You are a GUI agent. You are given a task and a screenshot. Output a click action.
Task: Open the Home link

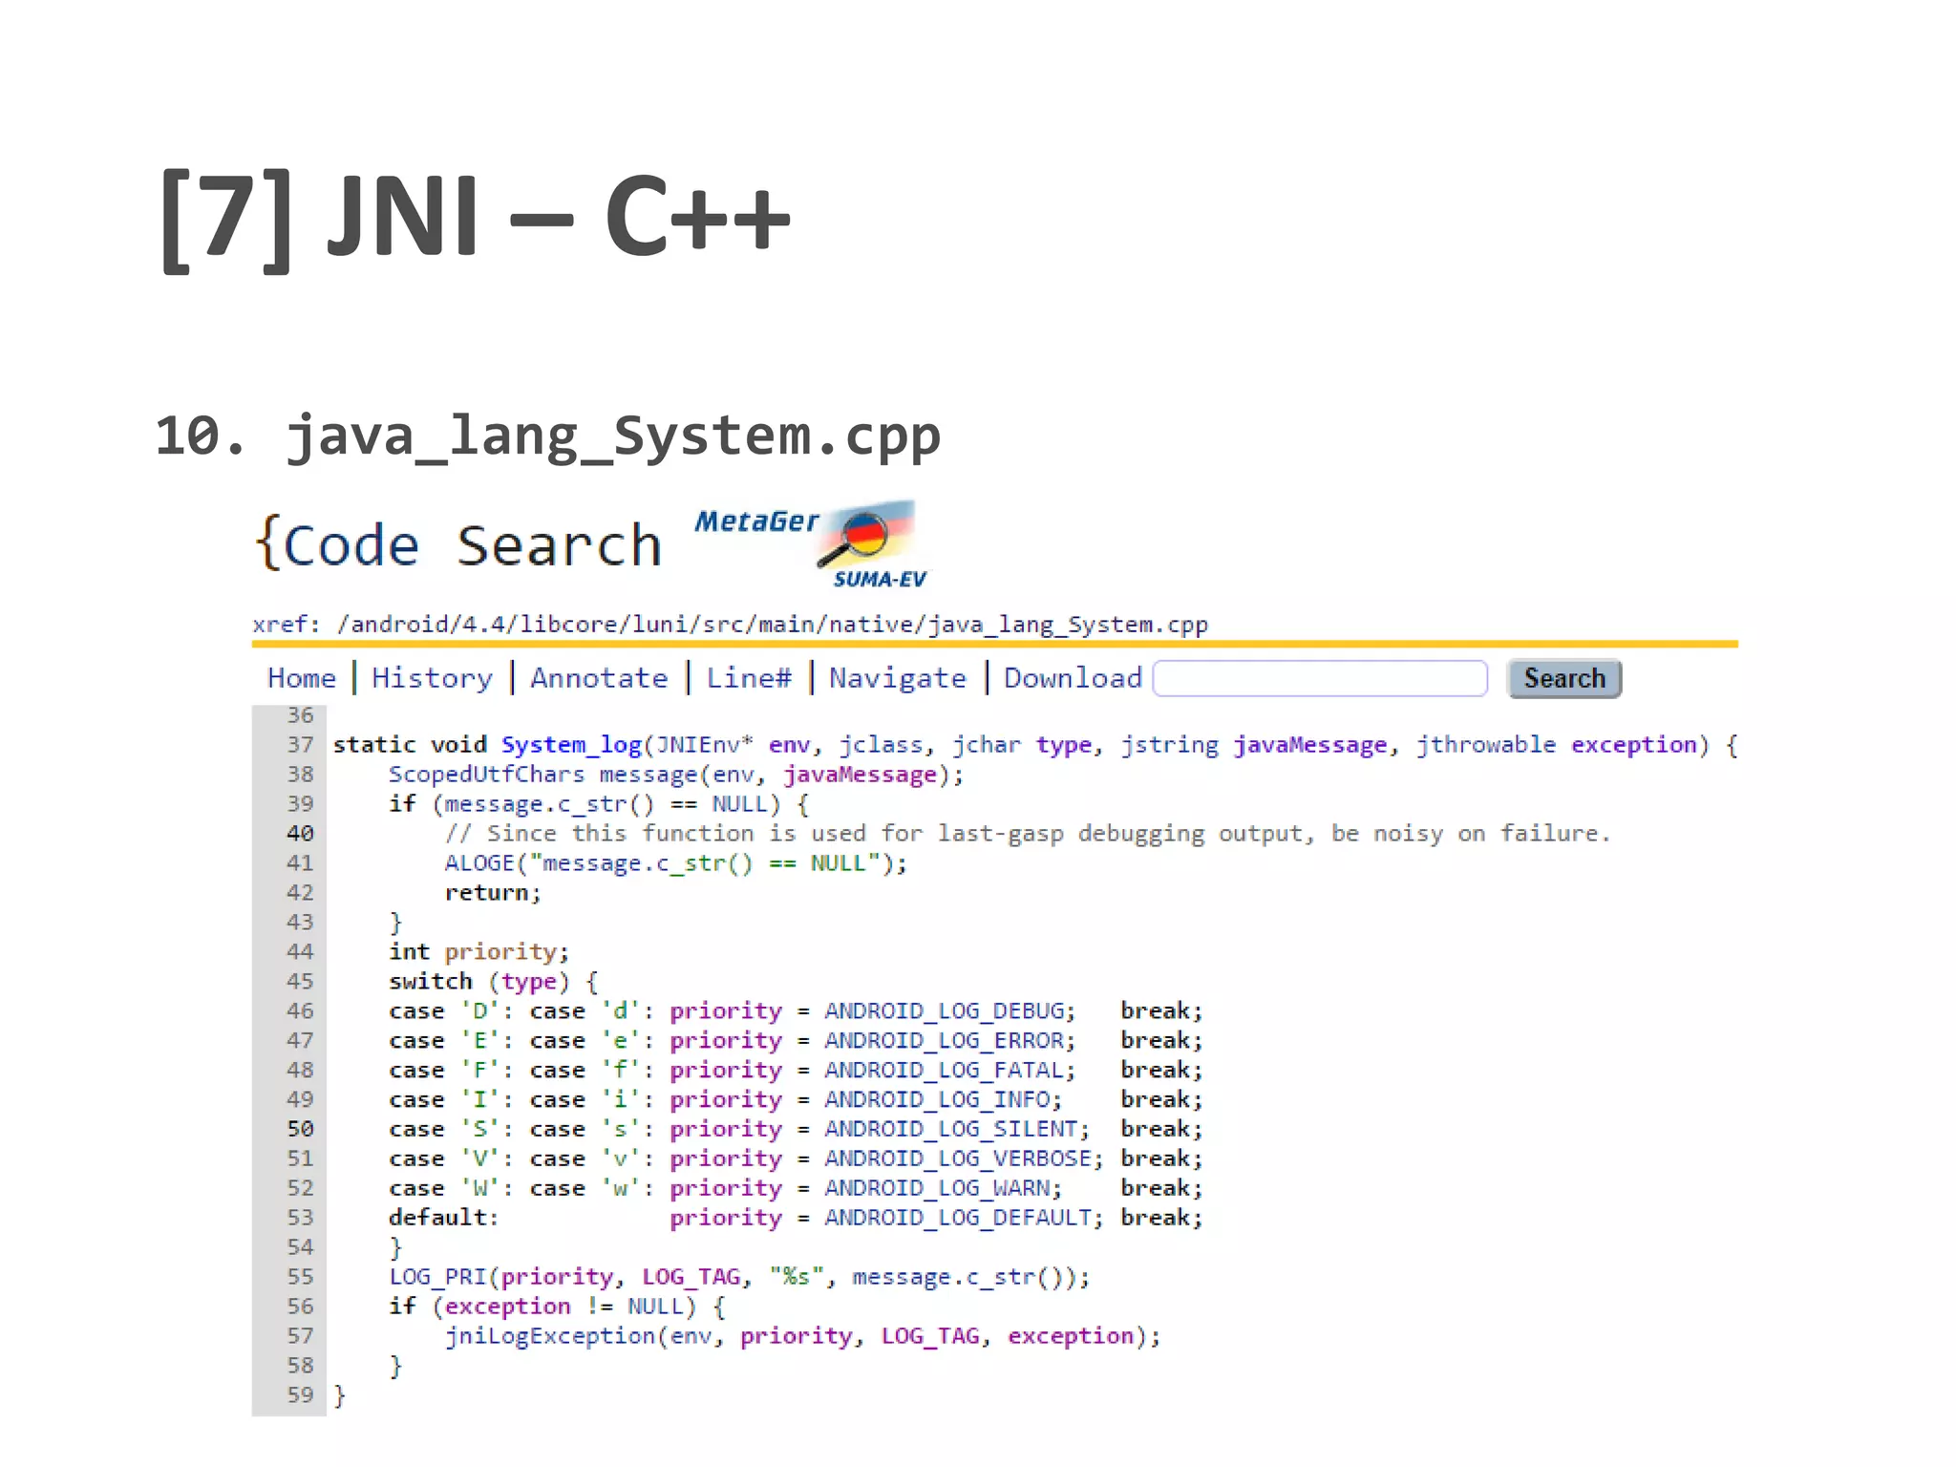(x=302, y=678)
